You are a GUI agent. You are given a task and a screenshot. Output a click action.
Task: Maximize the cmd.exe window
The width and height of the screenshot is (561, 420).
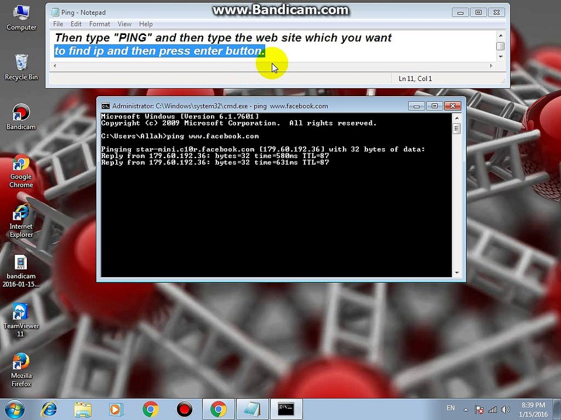tap(434, 106)
